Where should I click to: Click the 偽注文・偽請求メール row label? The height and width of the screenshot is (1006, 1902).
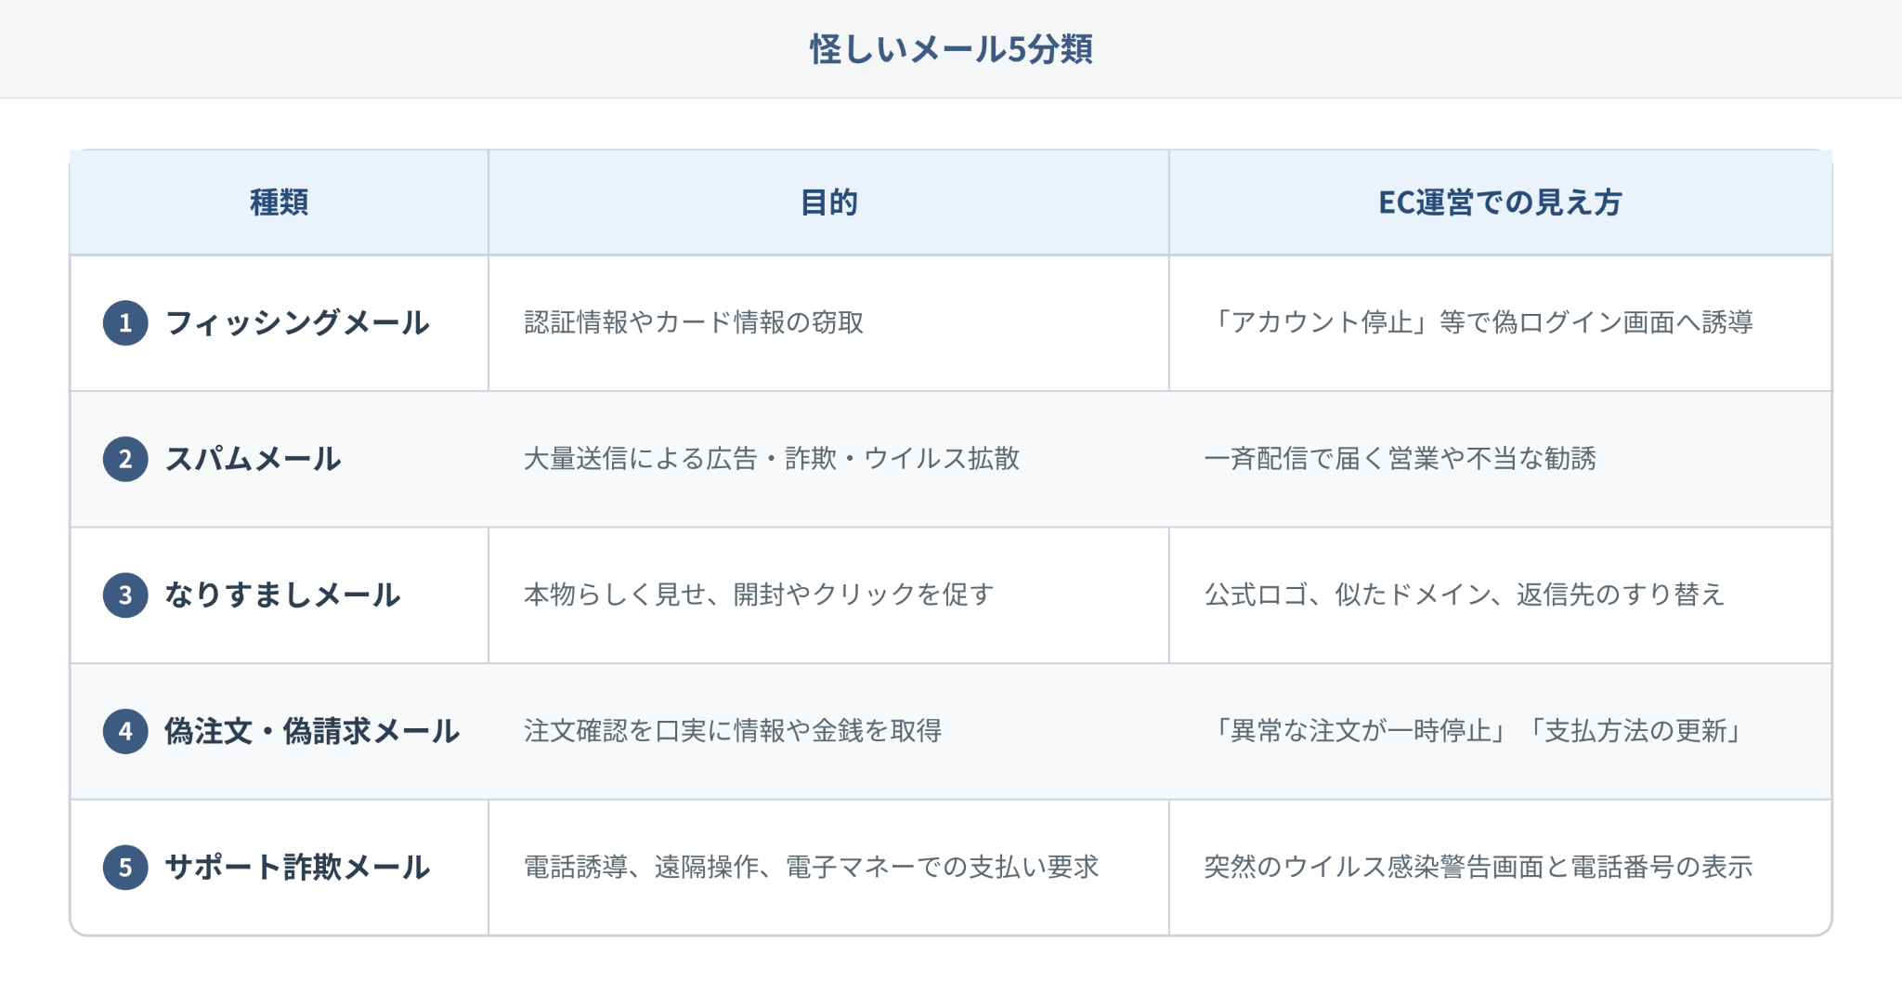312,731
